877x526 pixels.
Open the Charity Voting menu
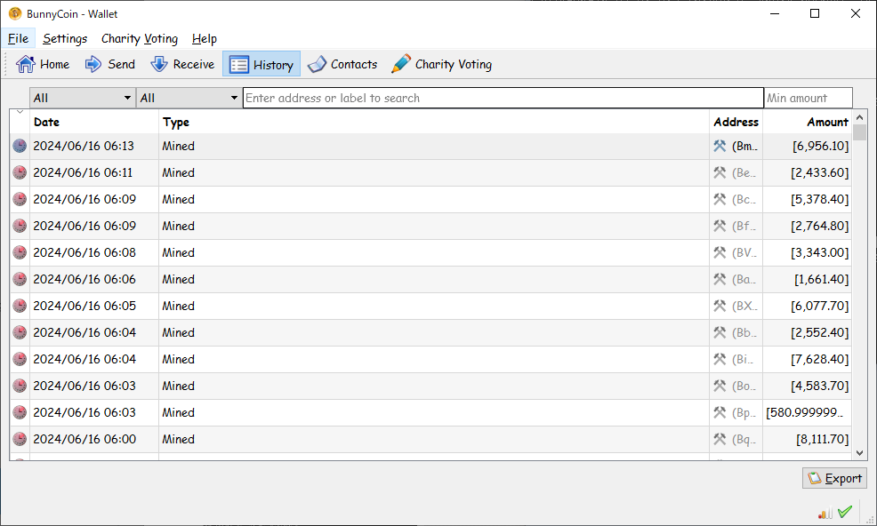(140, 38)
